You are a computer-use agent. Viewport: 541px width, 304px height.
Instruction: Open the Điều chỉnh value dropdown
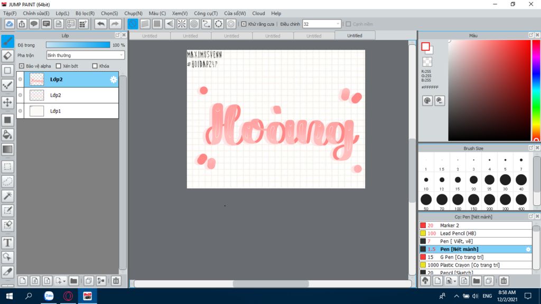click(322, 24)
